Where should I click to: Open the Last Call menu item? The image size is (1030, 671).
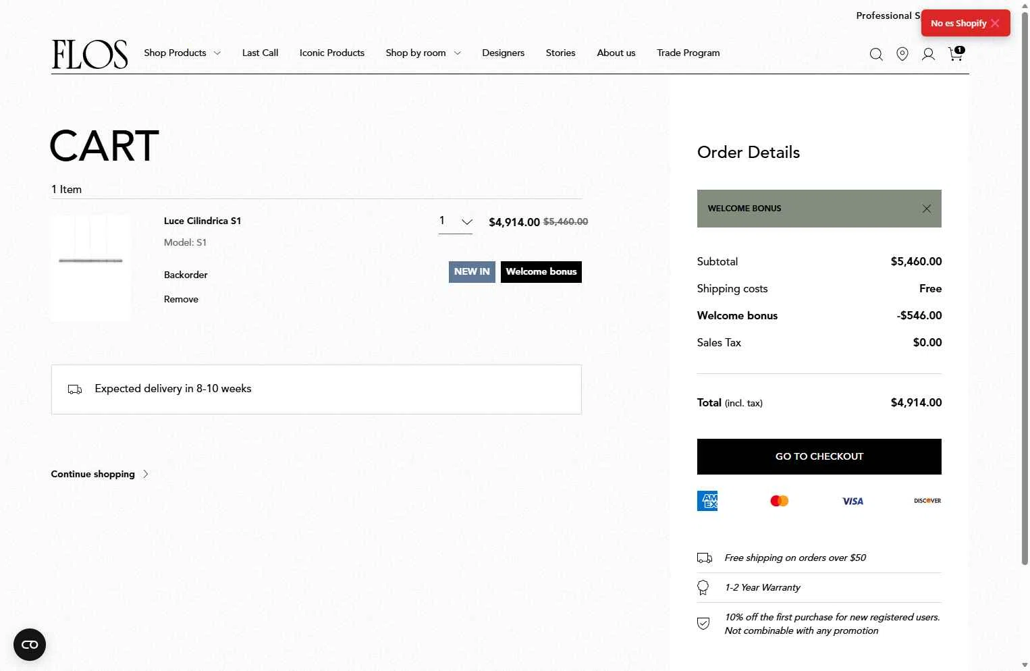point(260,53)
